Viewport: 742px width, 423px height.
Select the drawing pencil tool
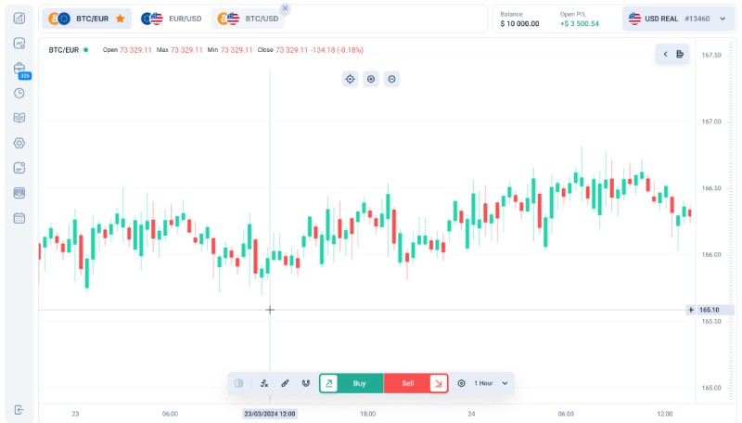click(x=285, y=383)
